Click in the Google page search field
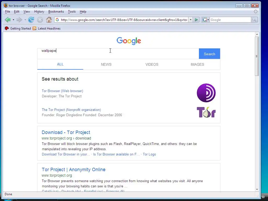Image resolution: width=268 pixels, height=201 pixels. pos(118,54)
